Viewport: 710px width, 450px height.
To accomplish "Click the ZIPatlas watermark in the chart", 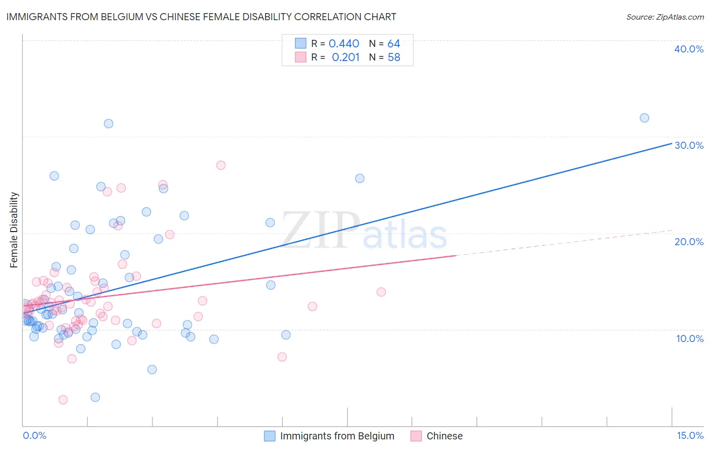I will (x=364, y=230).
